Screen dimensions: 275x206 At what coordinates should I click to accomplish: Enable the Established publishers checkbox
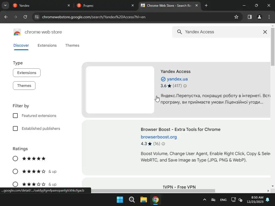[x=15, y=128]
